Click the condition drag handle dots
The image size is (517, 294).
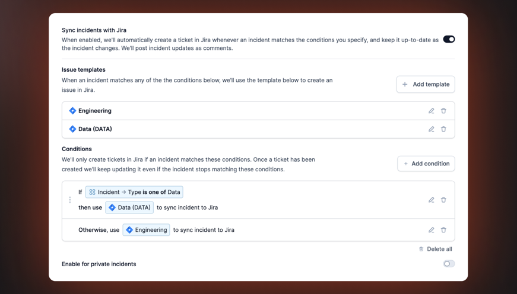point(70,200)
